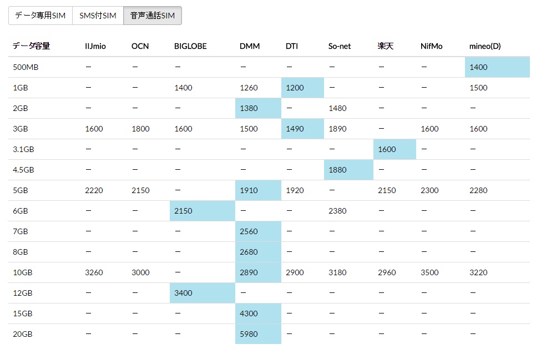Viewport: 536px width, 349px height.
Task: Click mineo(D) price 3220
Action: [x=478, y=272]
